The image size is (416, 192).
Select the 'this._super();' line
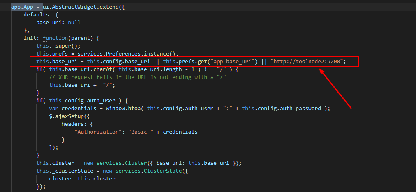58,46
